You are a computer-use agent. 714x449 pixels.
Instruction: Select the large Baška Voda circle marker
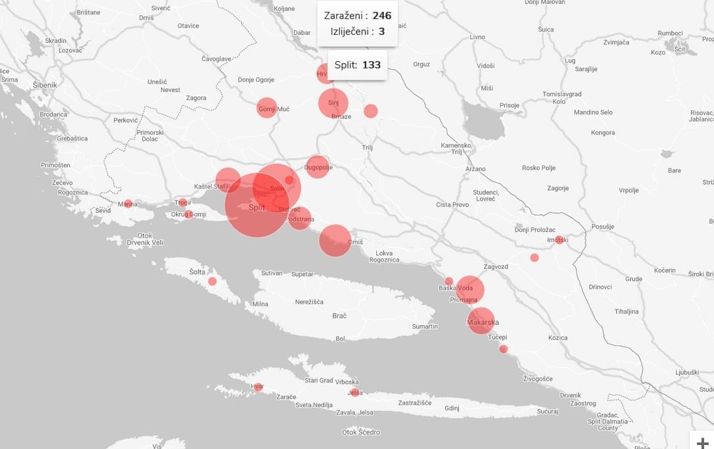tap(471, 289)
